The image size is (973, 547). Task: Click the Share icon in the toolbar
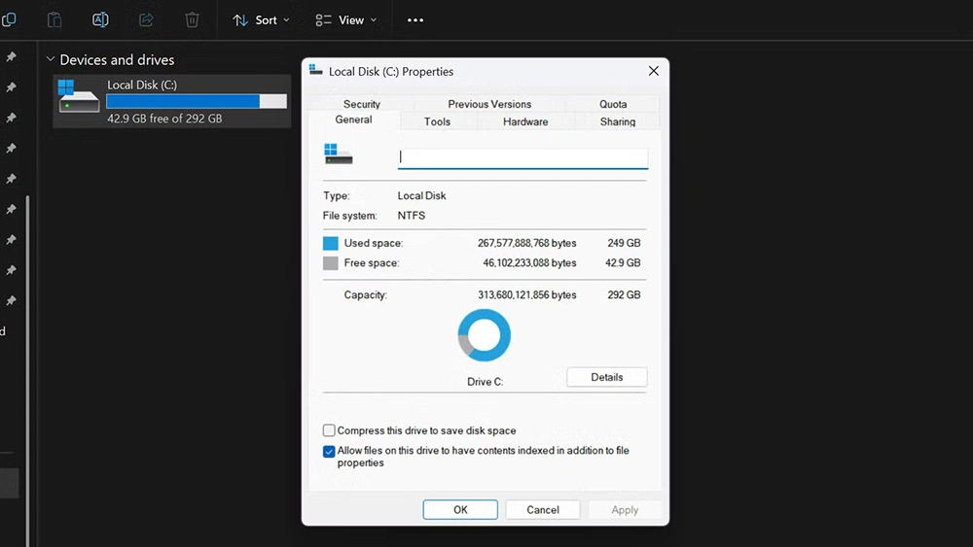147,19
